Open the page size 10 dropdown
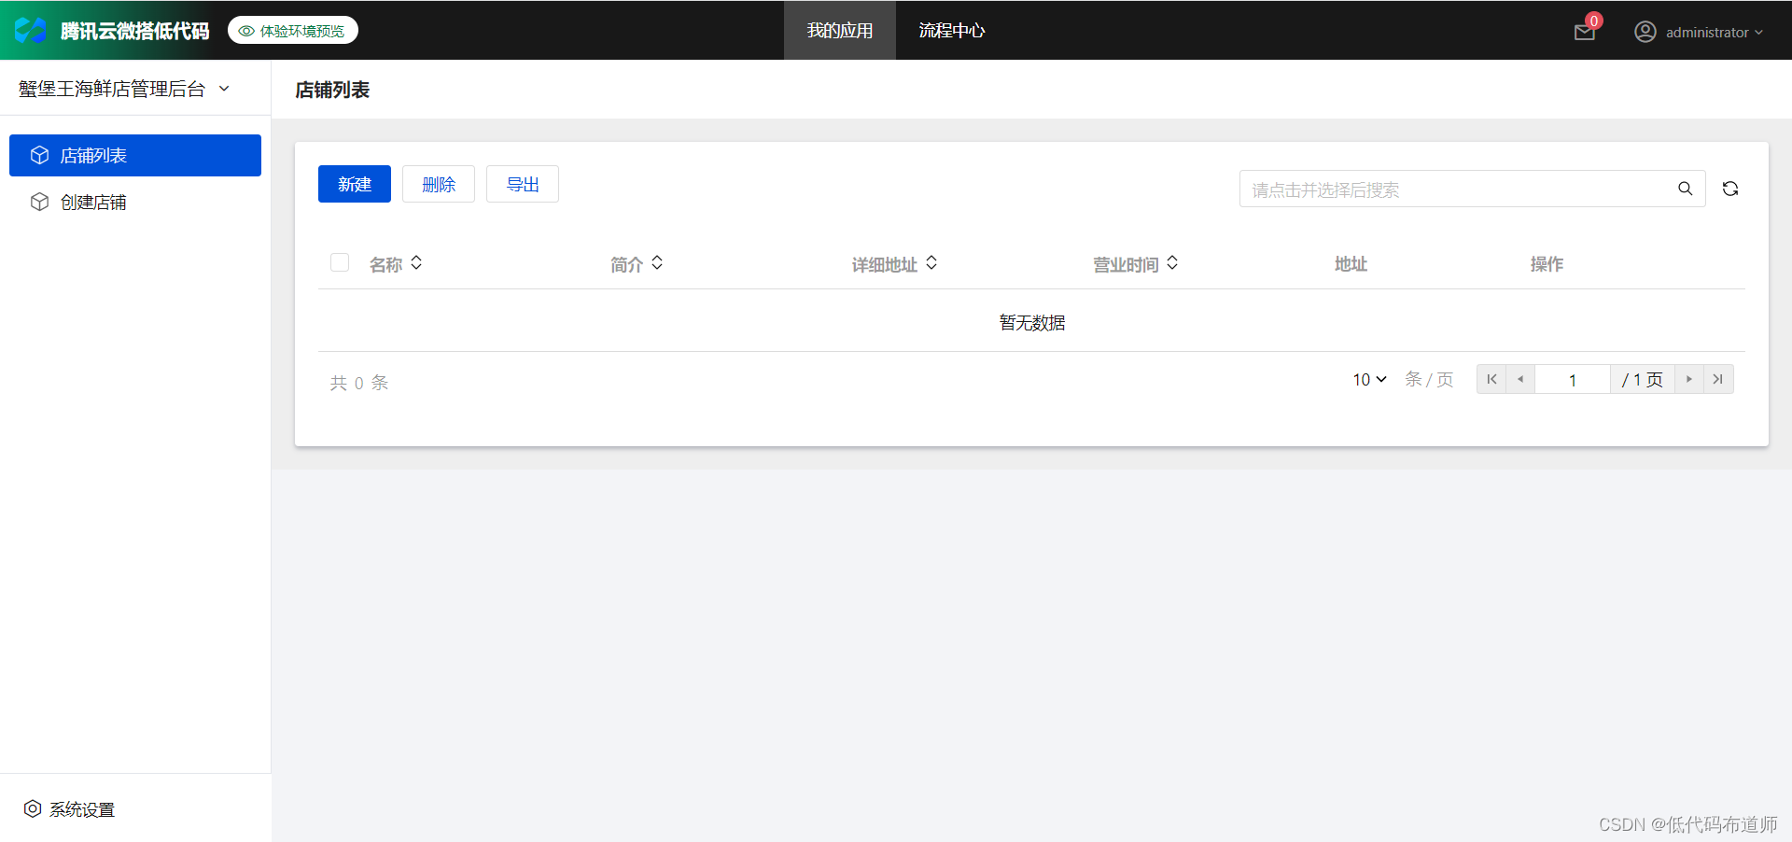Image resolution: width=1792 pixels, height=842 pixels. point(1367,379)
